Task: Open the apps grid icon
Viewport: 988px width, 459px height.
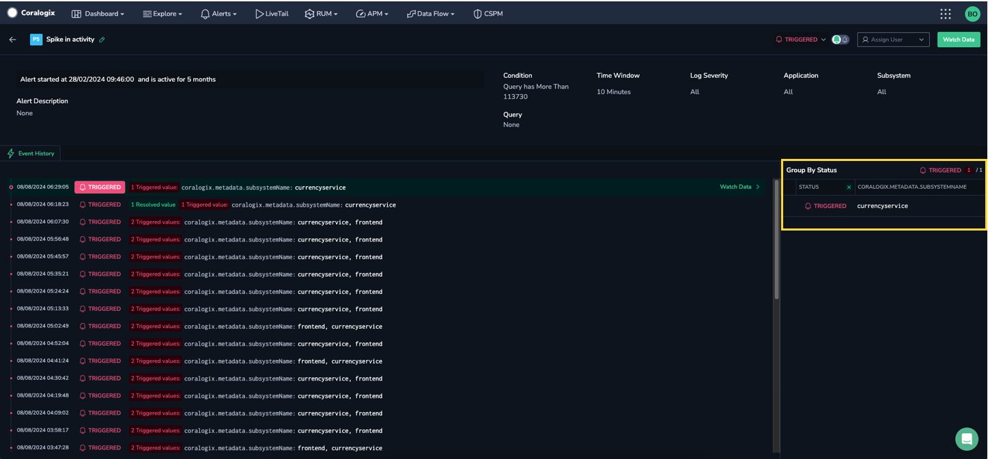Action: pyautogui.click(x=946, y=14)
